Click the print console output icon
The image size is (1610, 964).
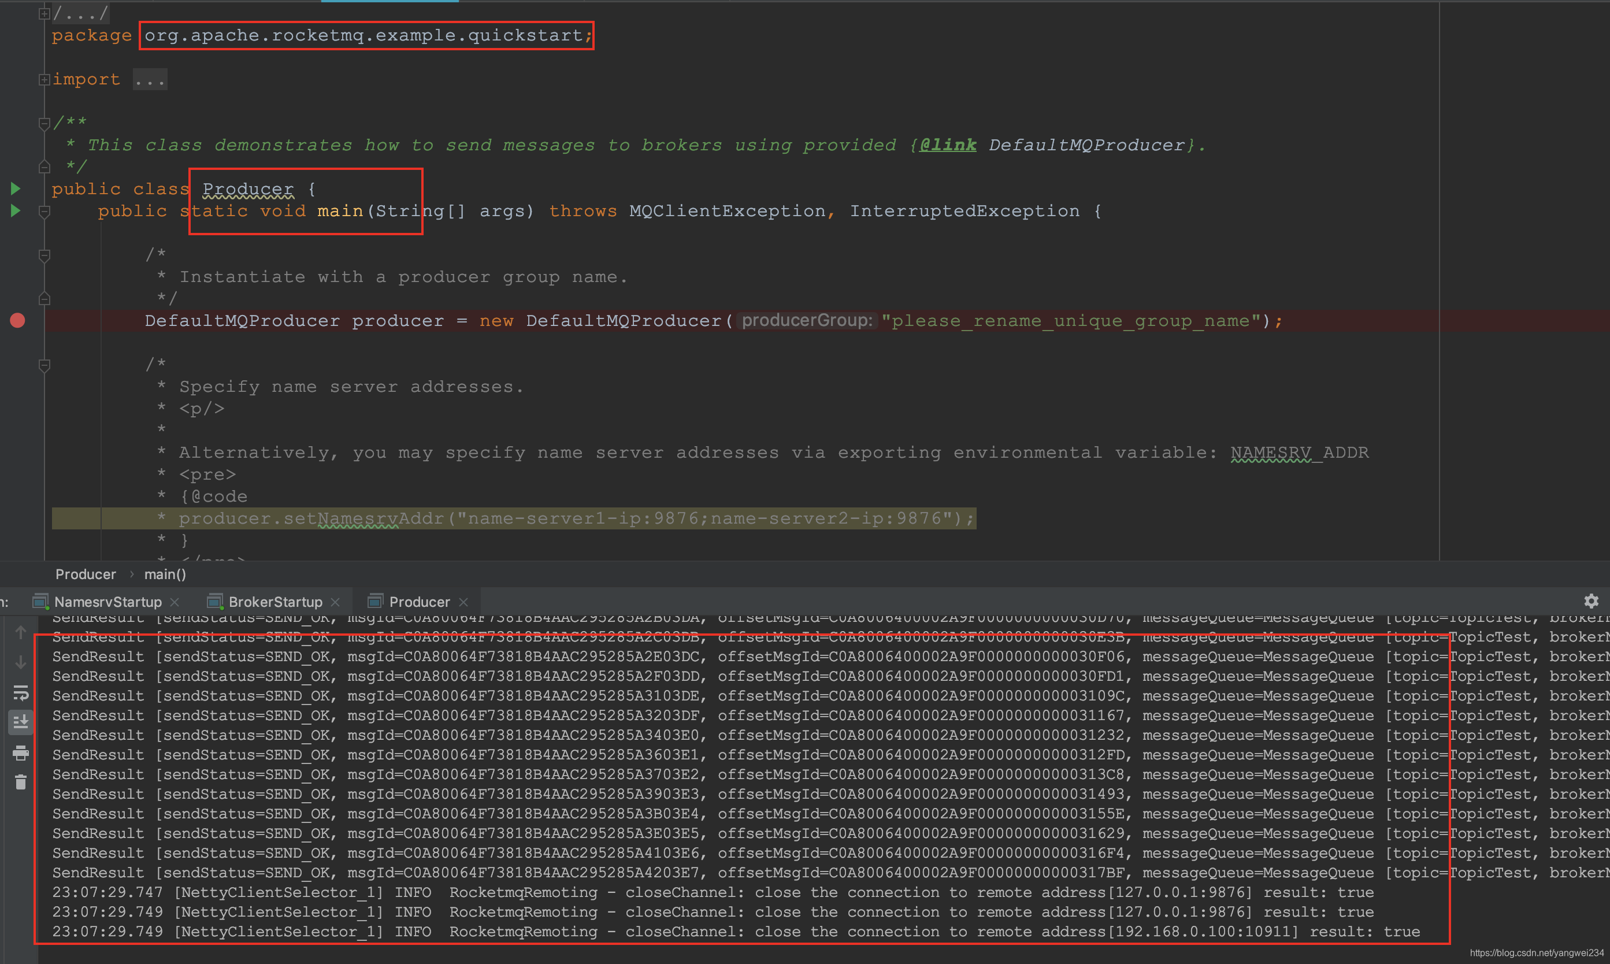(21, 753)
